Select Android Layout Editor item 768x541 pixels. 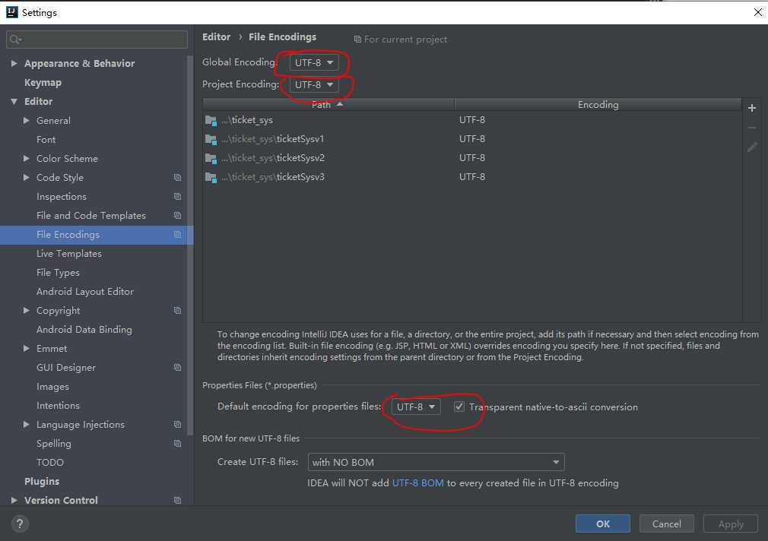84,291
